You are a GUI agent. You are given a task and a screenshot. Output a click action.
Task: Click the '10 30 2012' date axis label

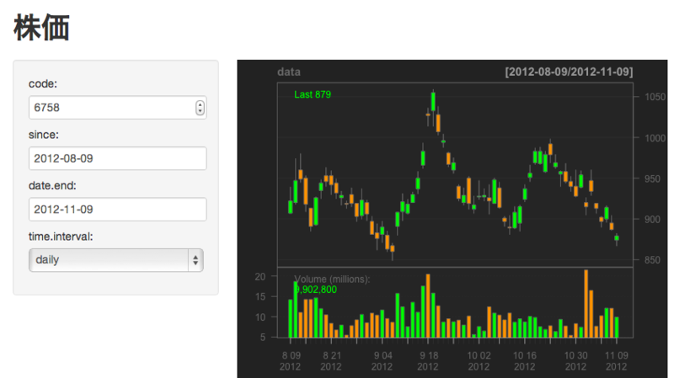point(575,361)
